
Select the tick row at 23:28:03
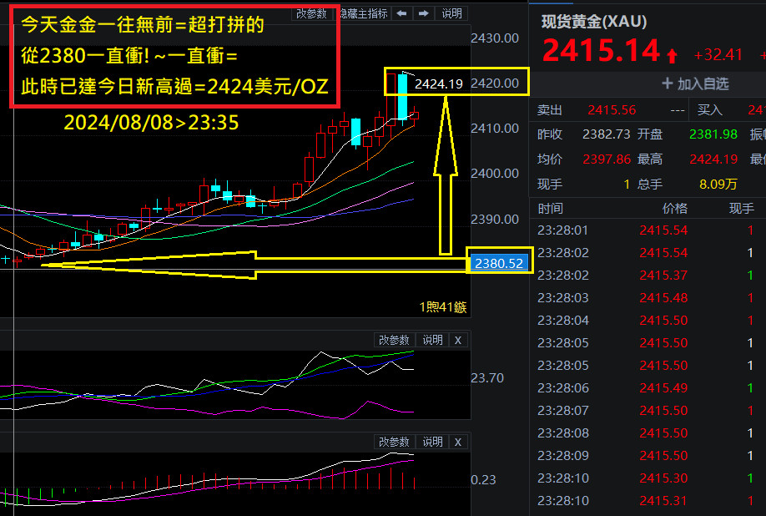pyautogui.click(x=648, y=297)
